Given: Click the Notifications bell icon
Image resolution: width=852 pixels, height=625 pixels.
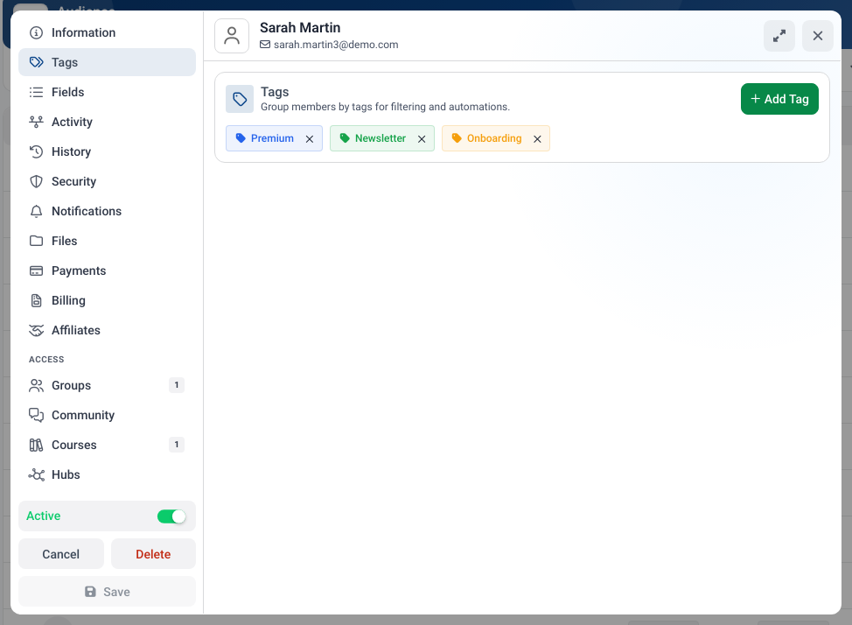Looking at the screenshot, I should click(x=36, y=211).
